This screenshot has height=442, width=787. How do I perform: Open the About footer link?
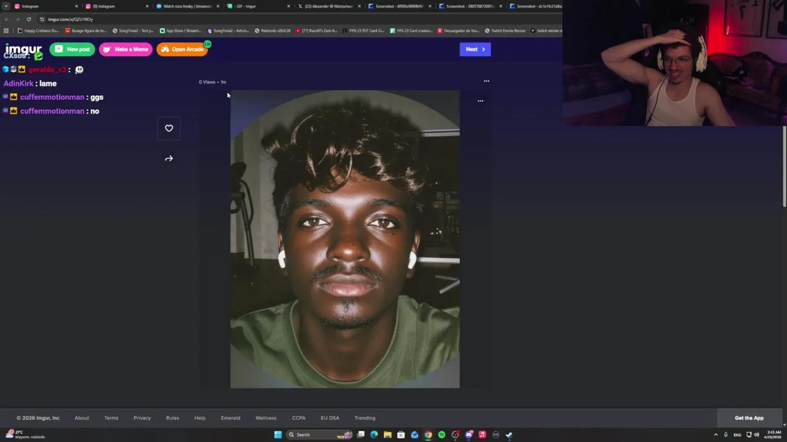[x=82, y=418]
